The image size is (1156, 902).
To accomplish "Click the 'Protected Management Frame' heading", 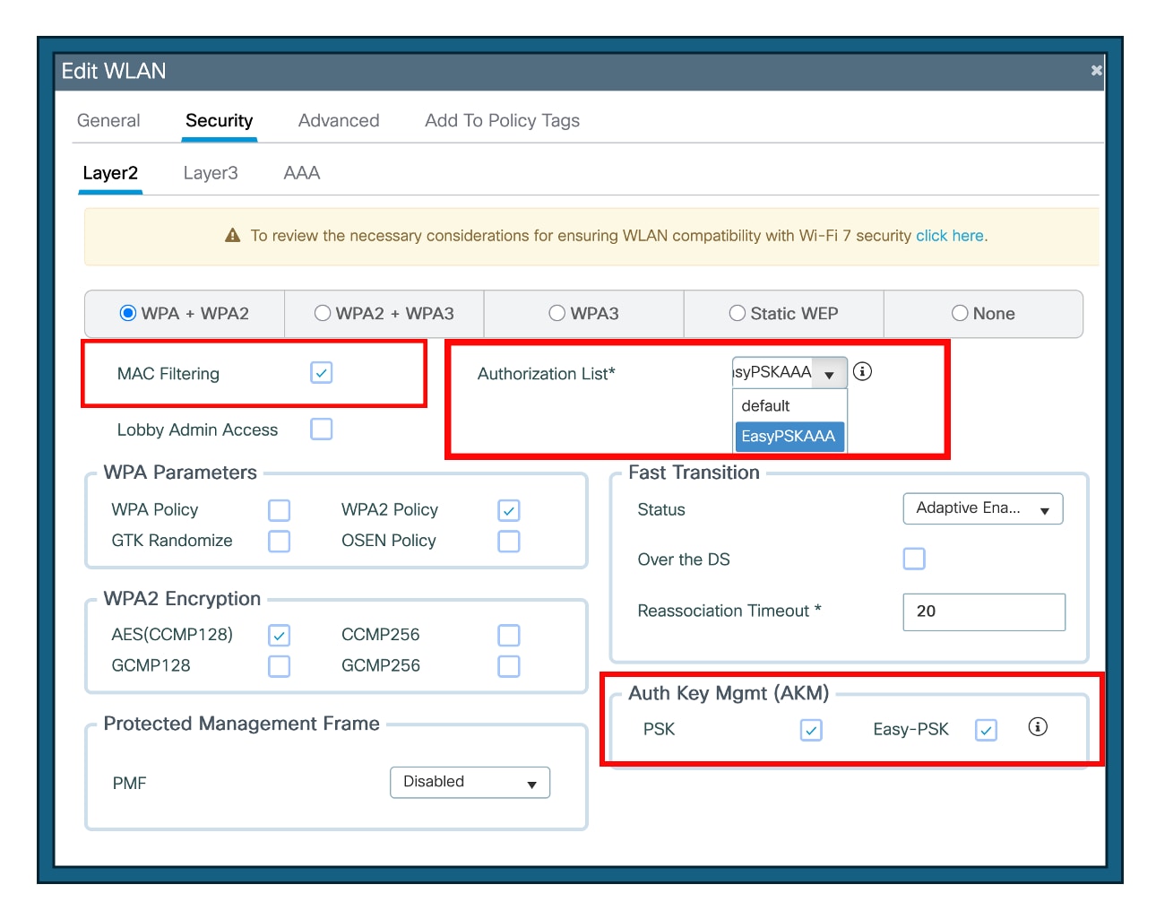I will (x=242, y=724).
